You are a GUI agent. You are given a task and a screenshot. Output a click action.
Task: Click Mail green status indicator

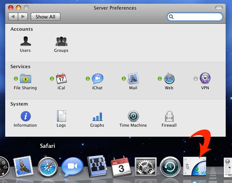[124, 79]
